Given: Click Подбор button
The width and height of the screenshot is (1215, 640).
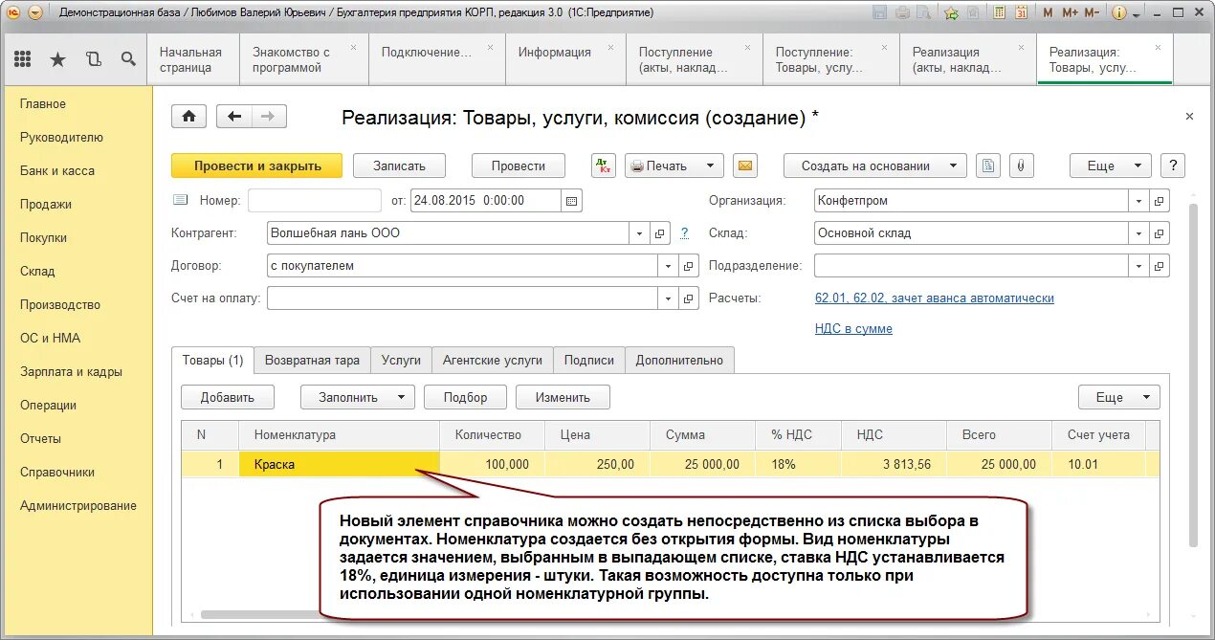Looking at the screenshot, I should [x=465, y=397].
